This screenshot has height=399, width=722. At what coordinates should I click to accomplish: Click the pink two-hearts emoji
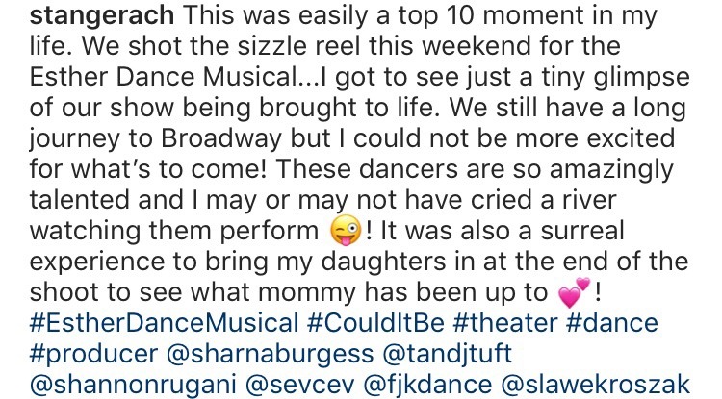click(574, 292)
